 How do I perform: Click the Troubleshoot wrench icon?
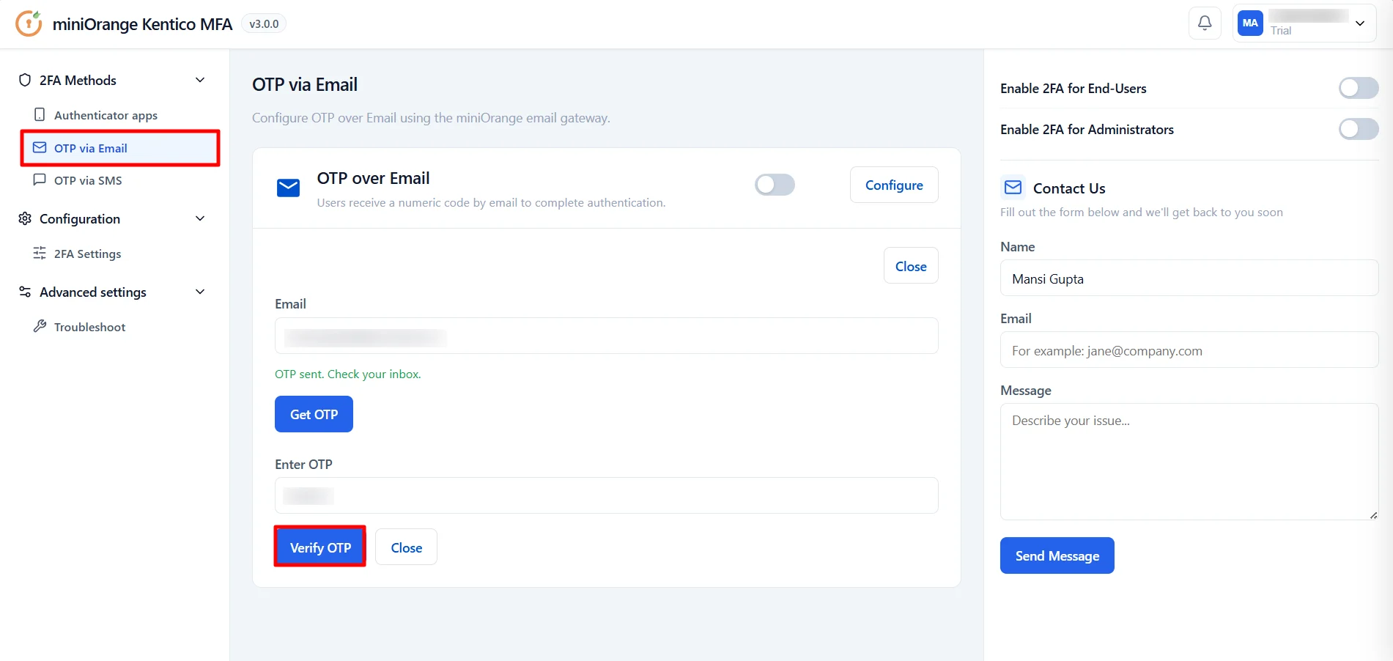[40, 326]
